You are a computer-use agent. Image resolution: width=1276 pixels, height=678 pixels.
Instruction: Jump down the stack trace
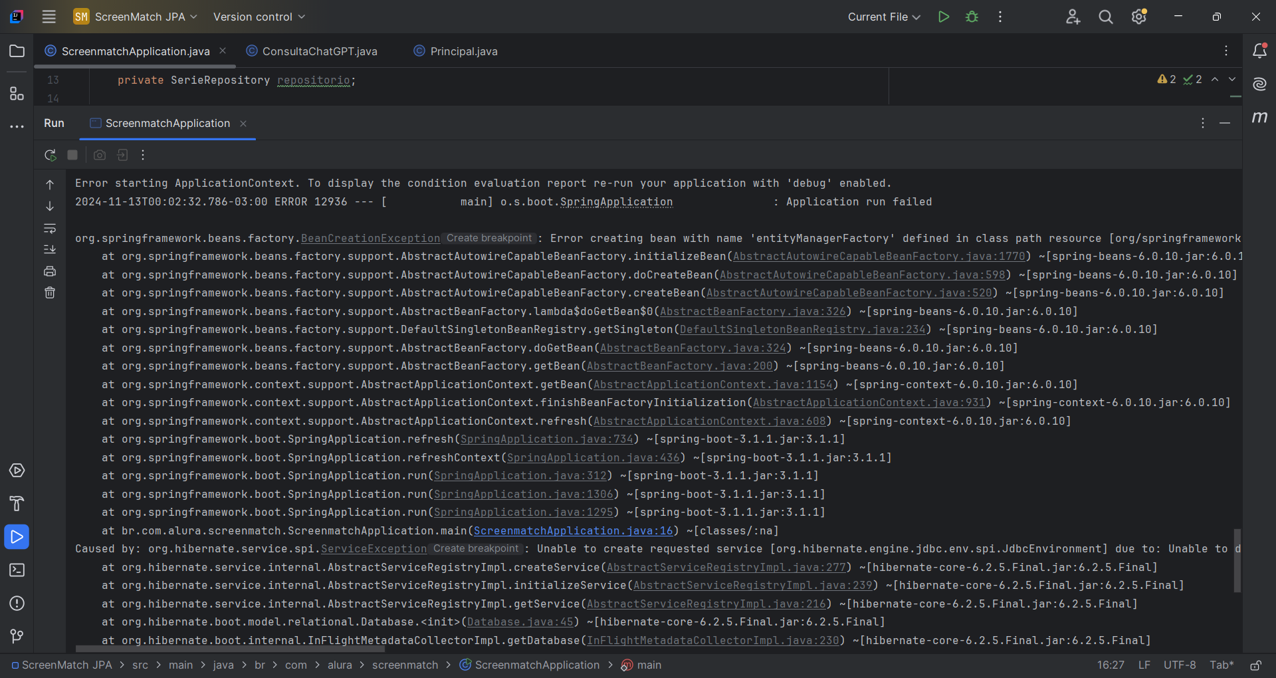pyautogui.click(x=50, y=206)
